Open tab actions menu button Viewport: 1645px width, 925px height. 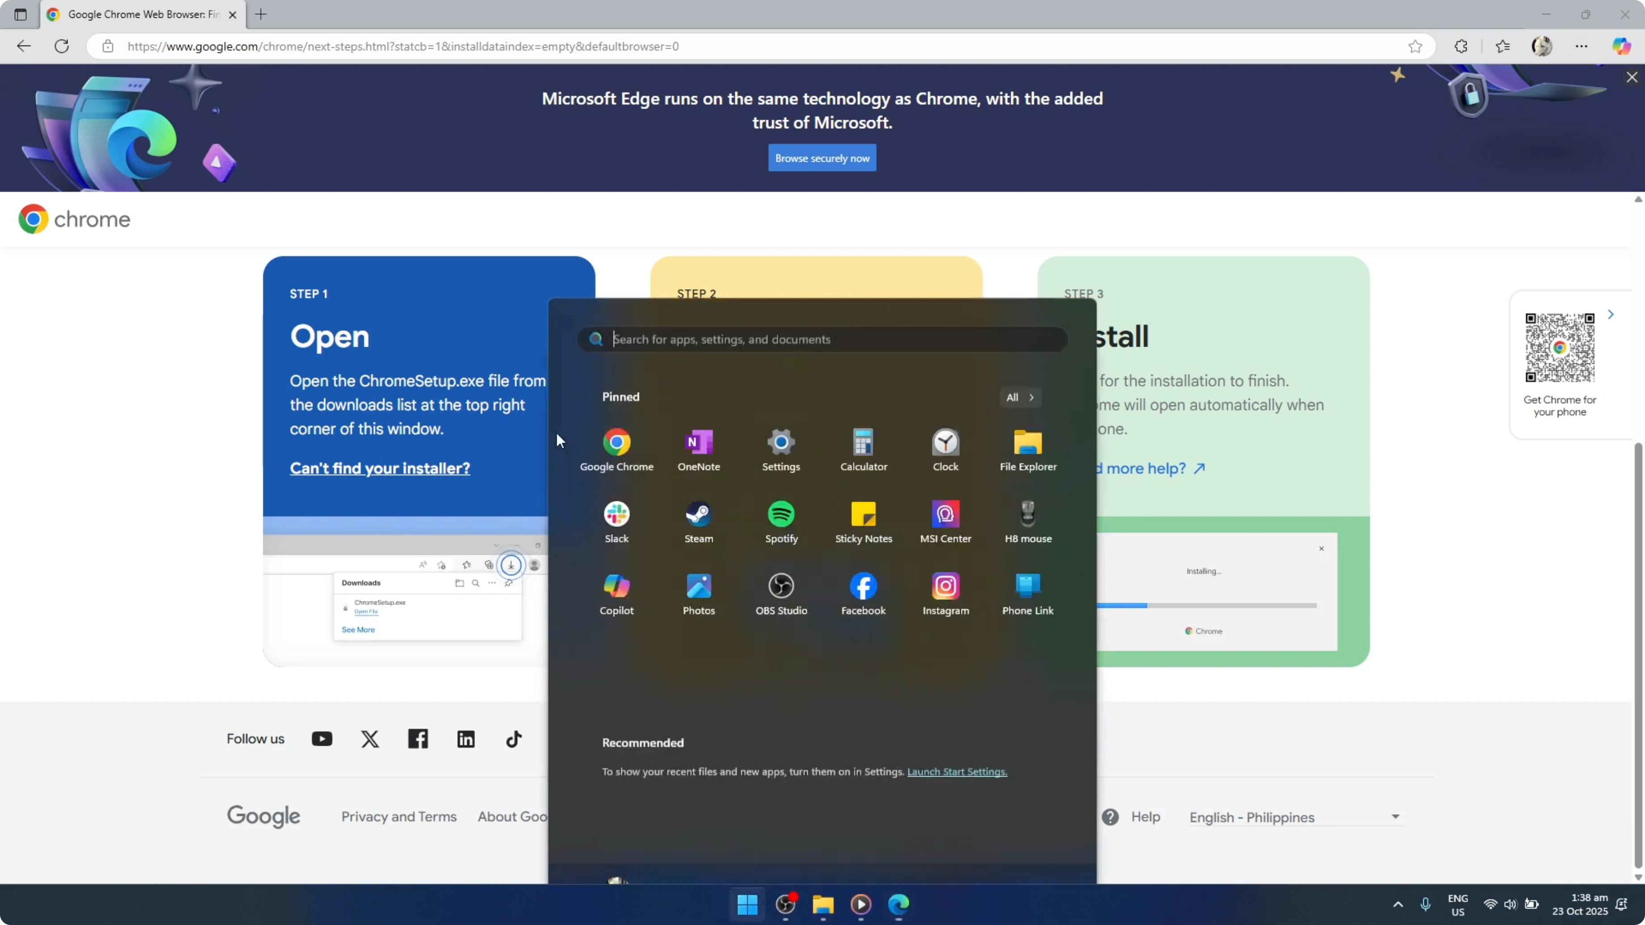tap(21, 14)
